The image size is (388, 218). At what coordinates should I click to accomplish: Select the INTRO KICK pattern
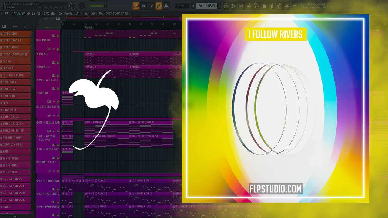click(x=15, y=34)
